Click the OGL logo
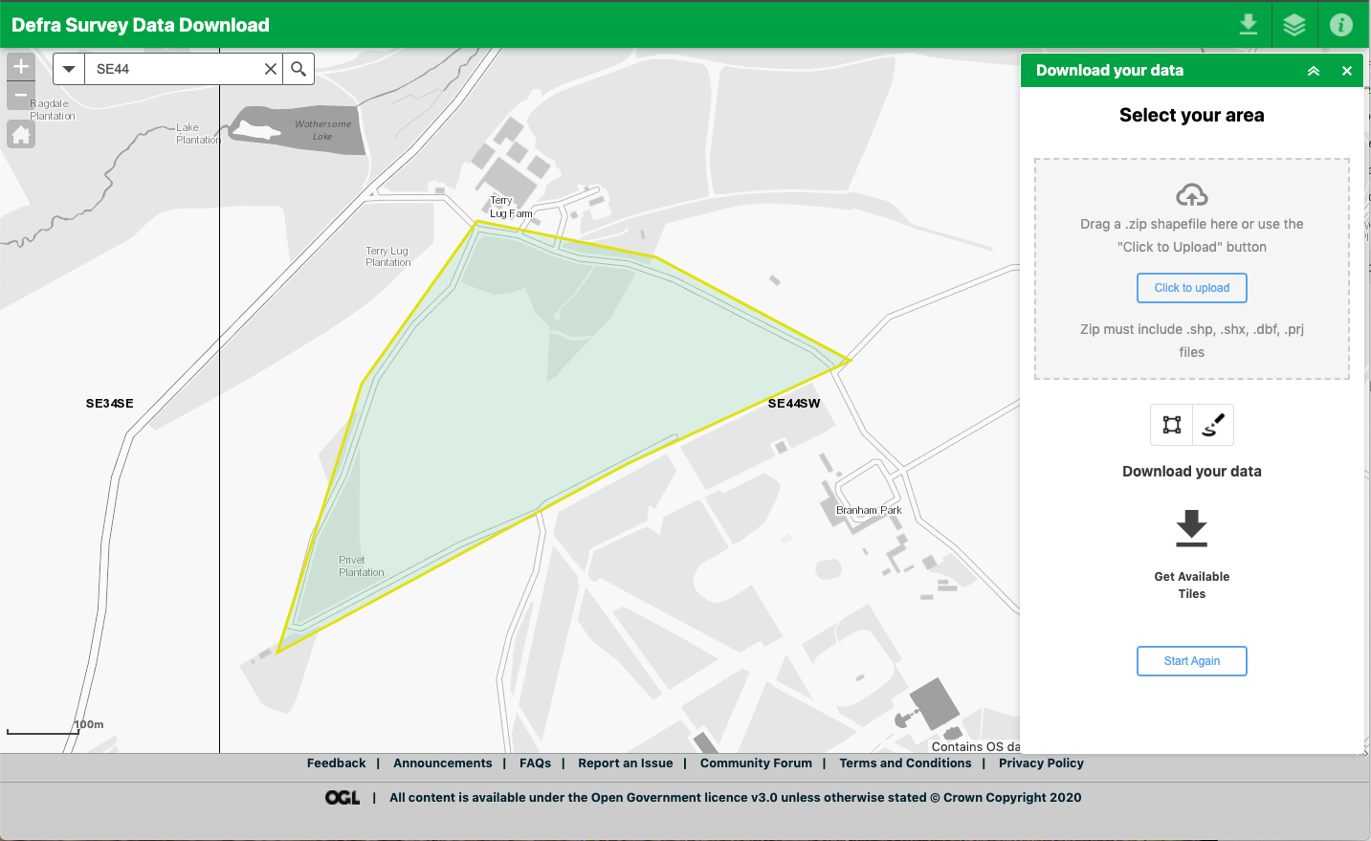Viewport: 1371px width, 841px height. [x=343, y=798]
